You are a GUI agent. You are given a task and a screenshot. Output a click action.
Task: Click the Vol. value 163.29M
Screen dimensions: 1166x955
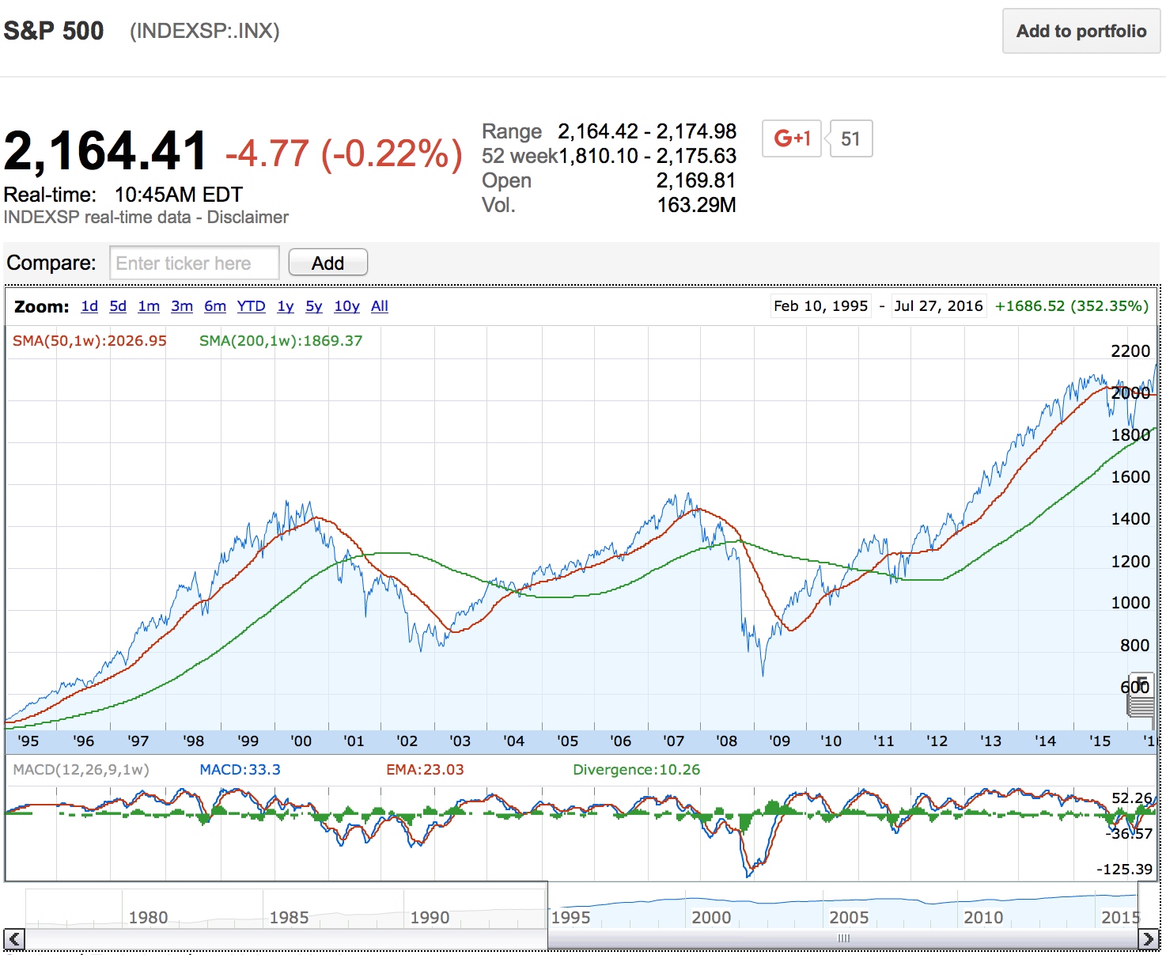696,206
